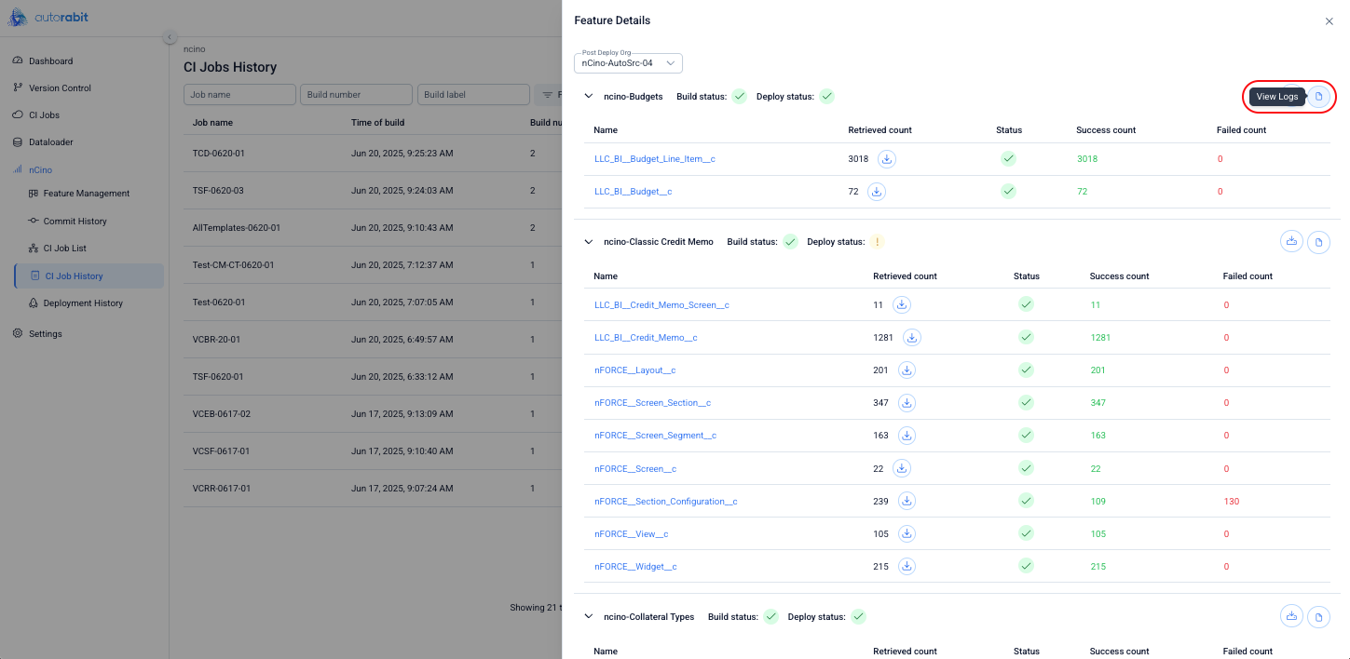The height and width of the screenshot is (659, 1350).
Task: View logs for ncino-Classic Credit Memo
Action: pos(1318,243)
